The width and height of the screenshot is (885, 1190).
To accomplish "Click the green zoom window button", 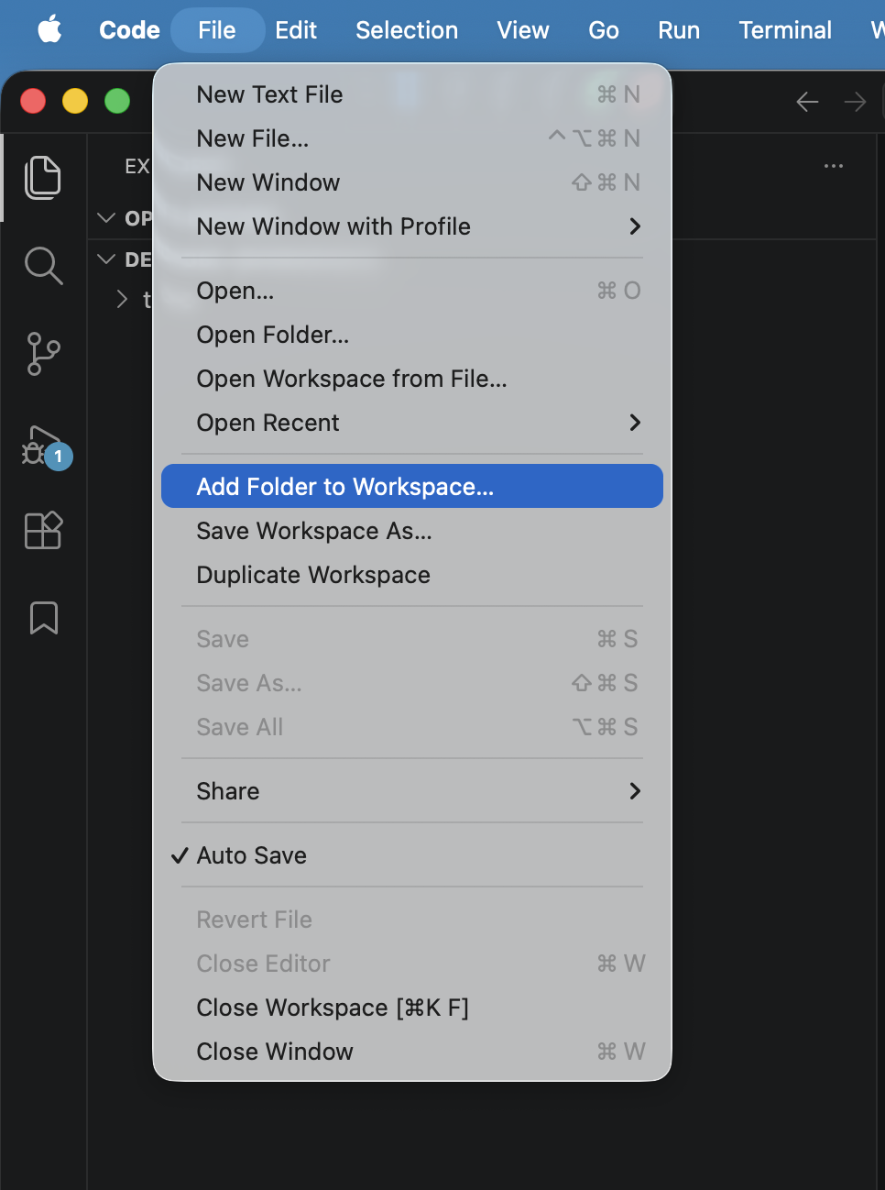I will pos(117,101).
